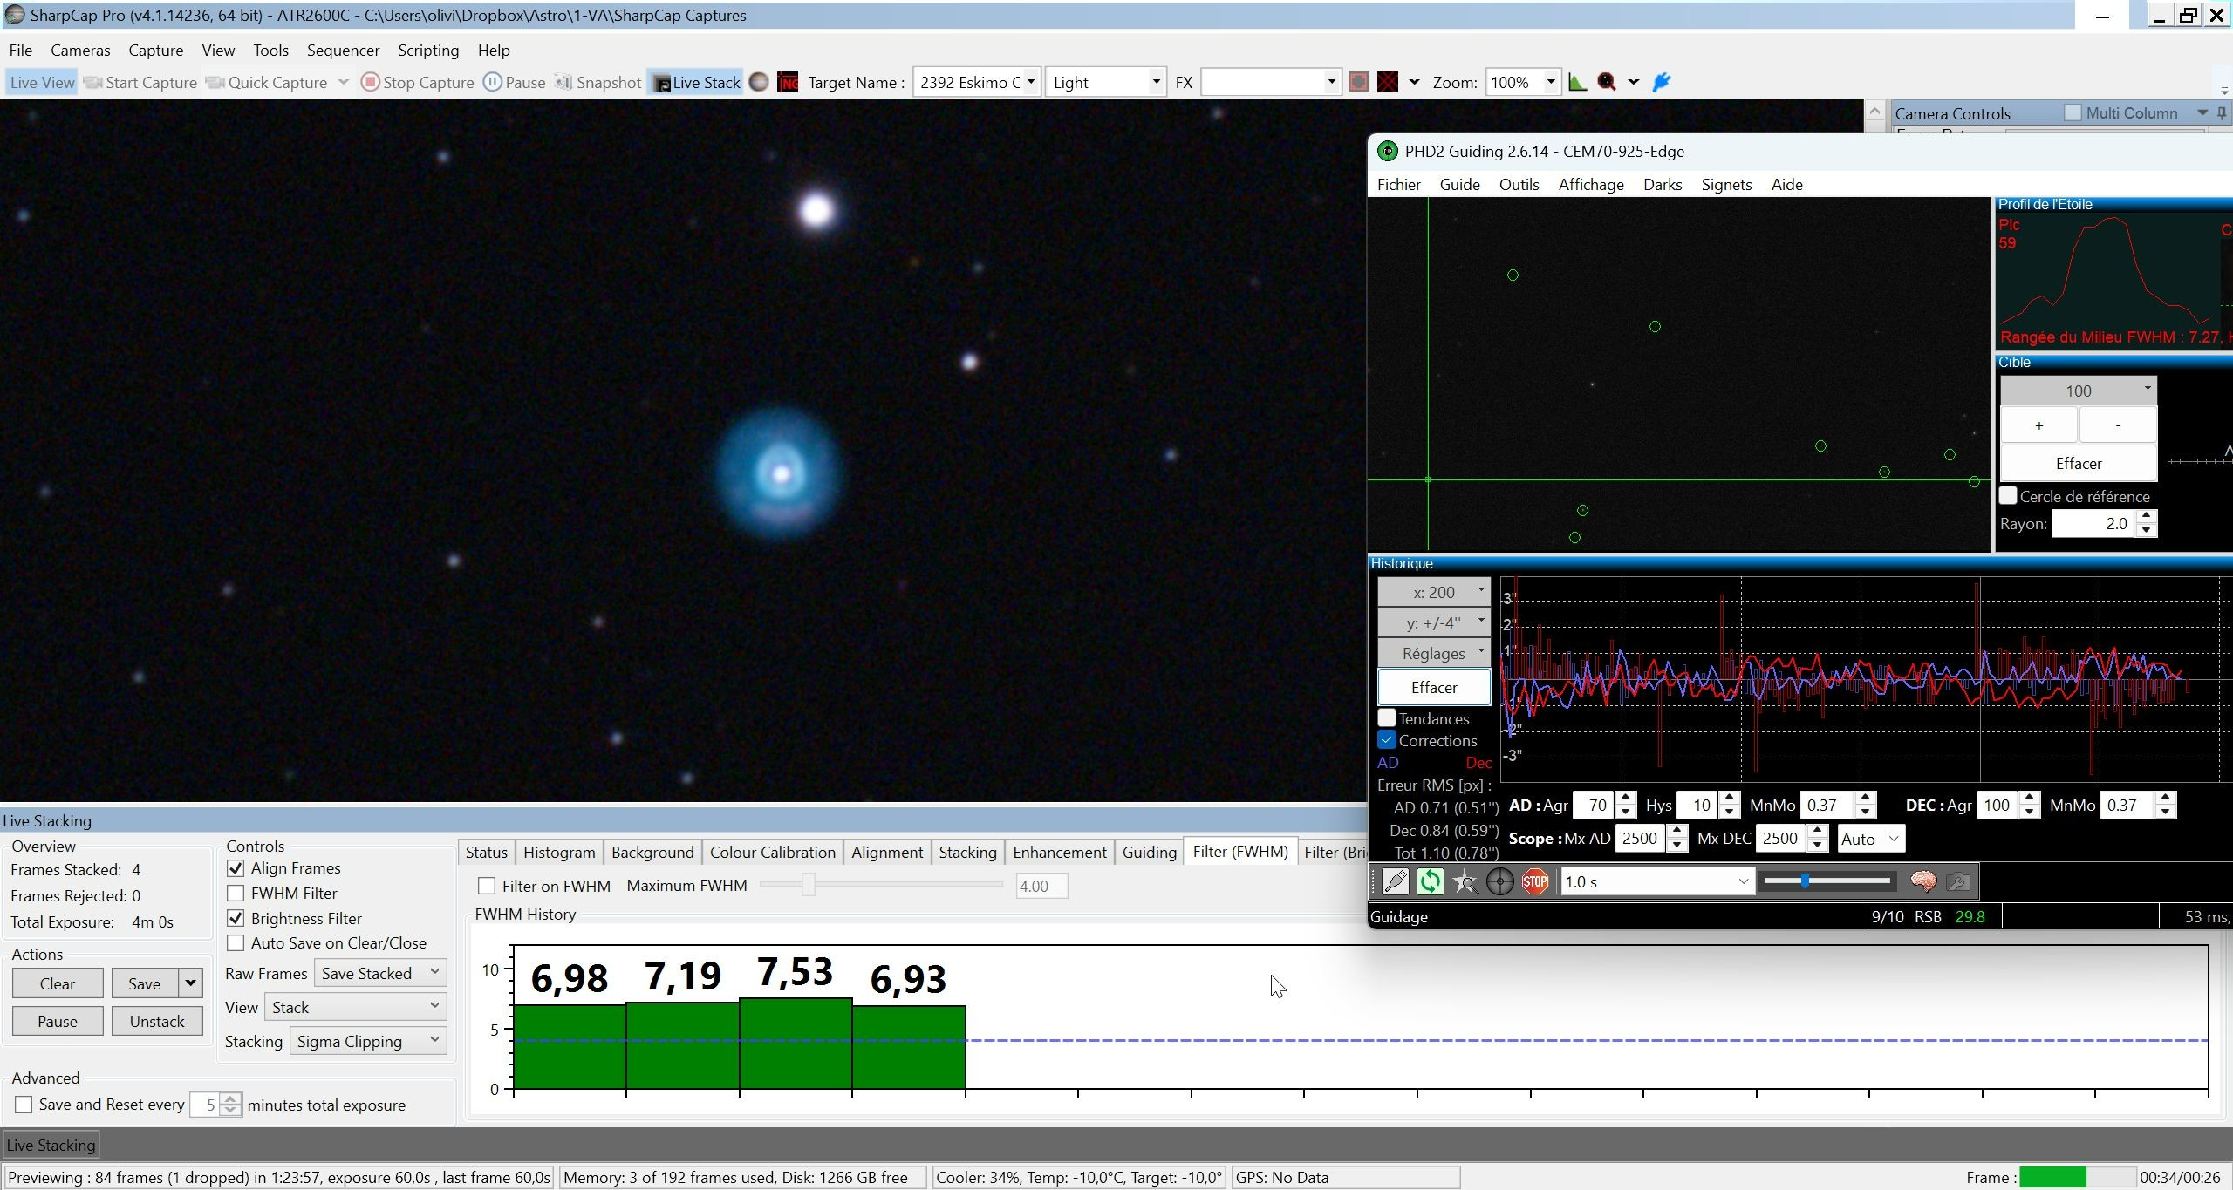Screen dimensions: 2233x1190
Task: Click the PHD2 auto-select star icon
Action: pyautogui.click(x=1465, y=881)
